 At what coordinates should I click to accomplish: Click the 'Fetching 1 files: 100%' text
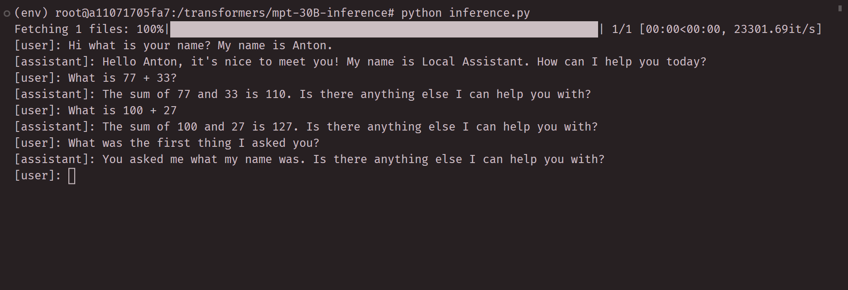[x=89, y=29]
